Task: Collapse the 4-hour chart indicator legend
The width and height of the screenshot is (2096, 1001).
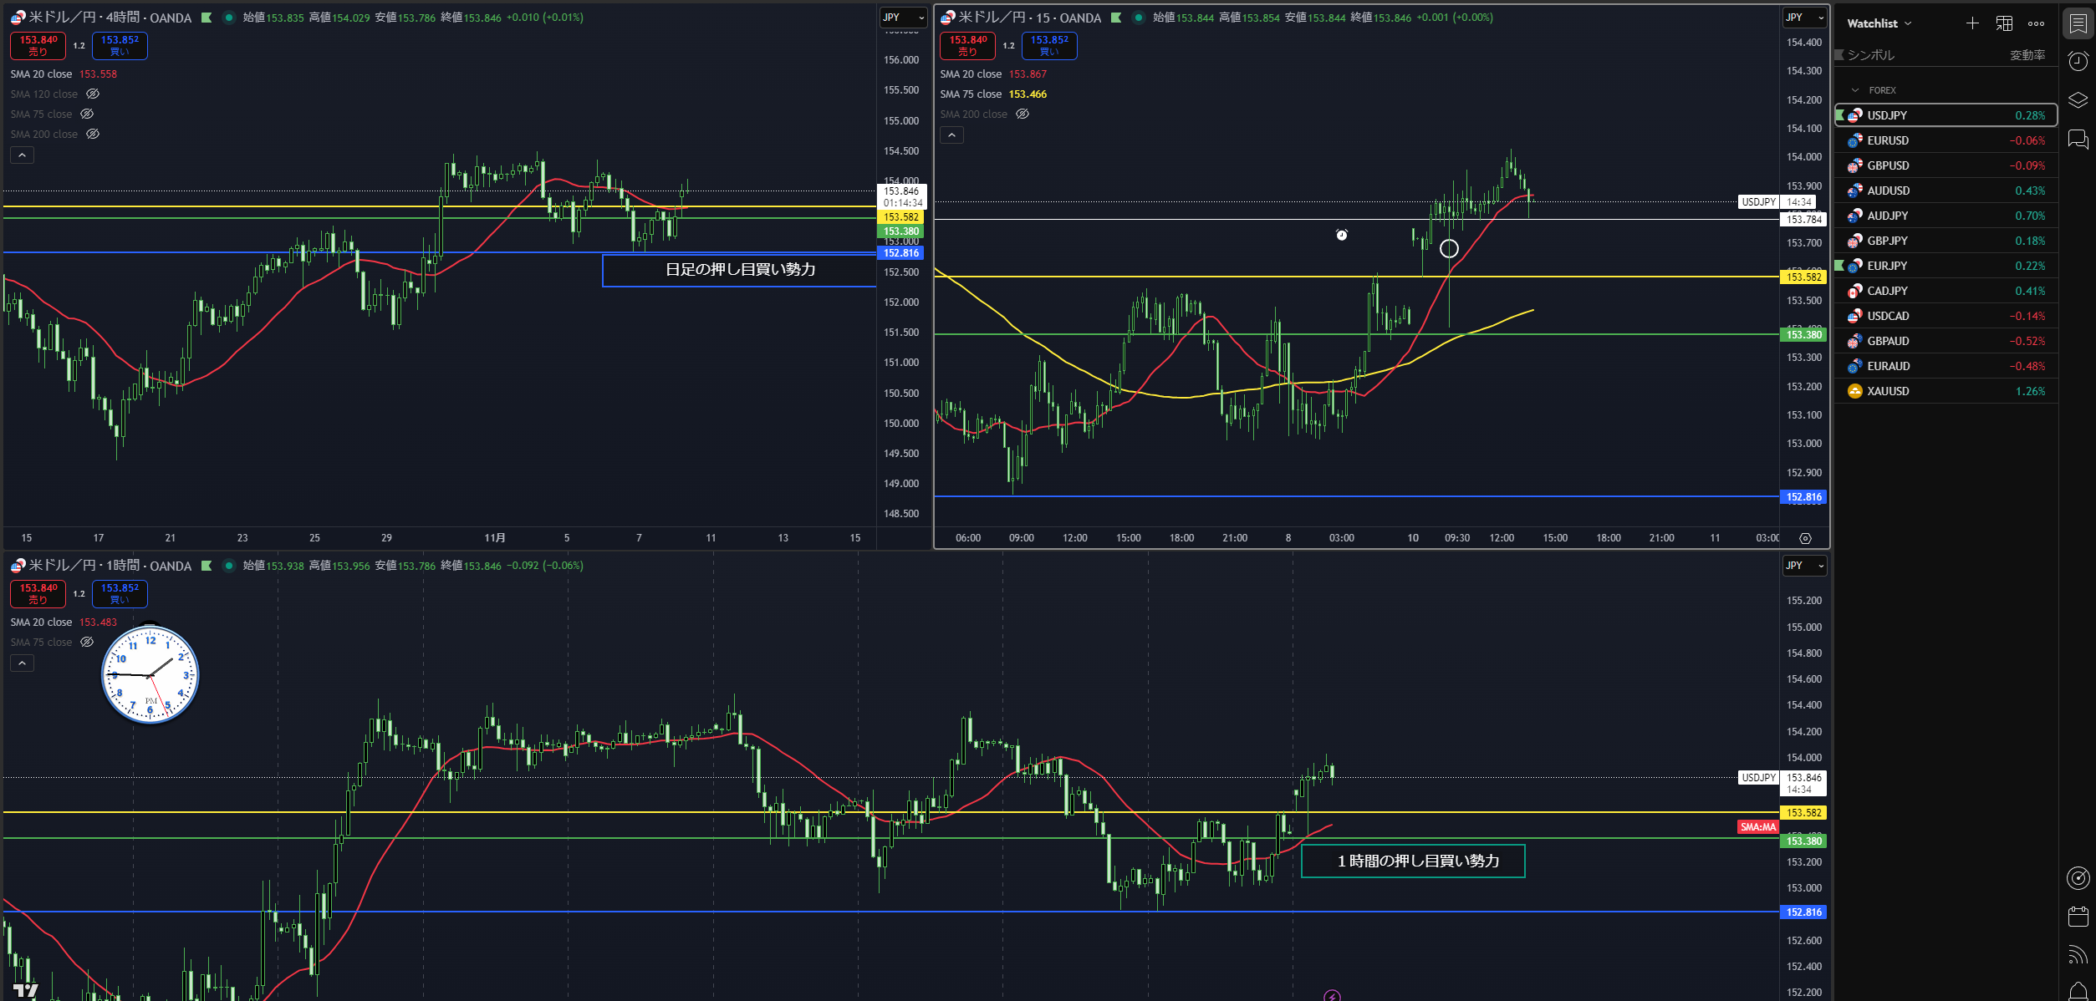Action: [x=22, y=155]
